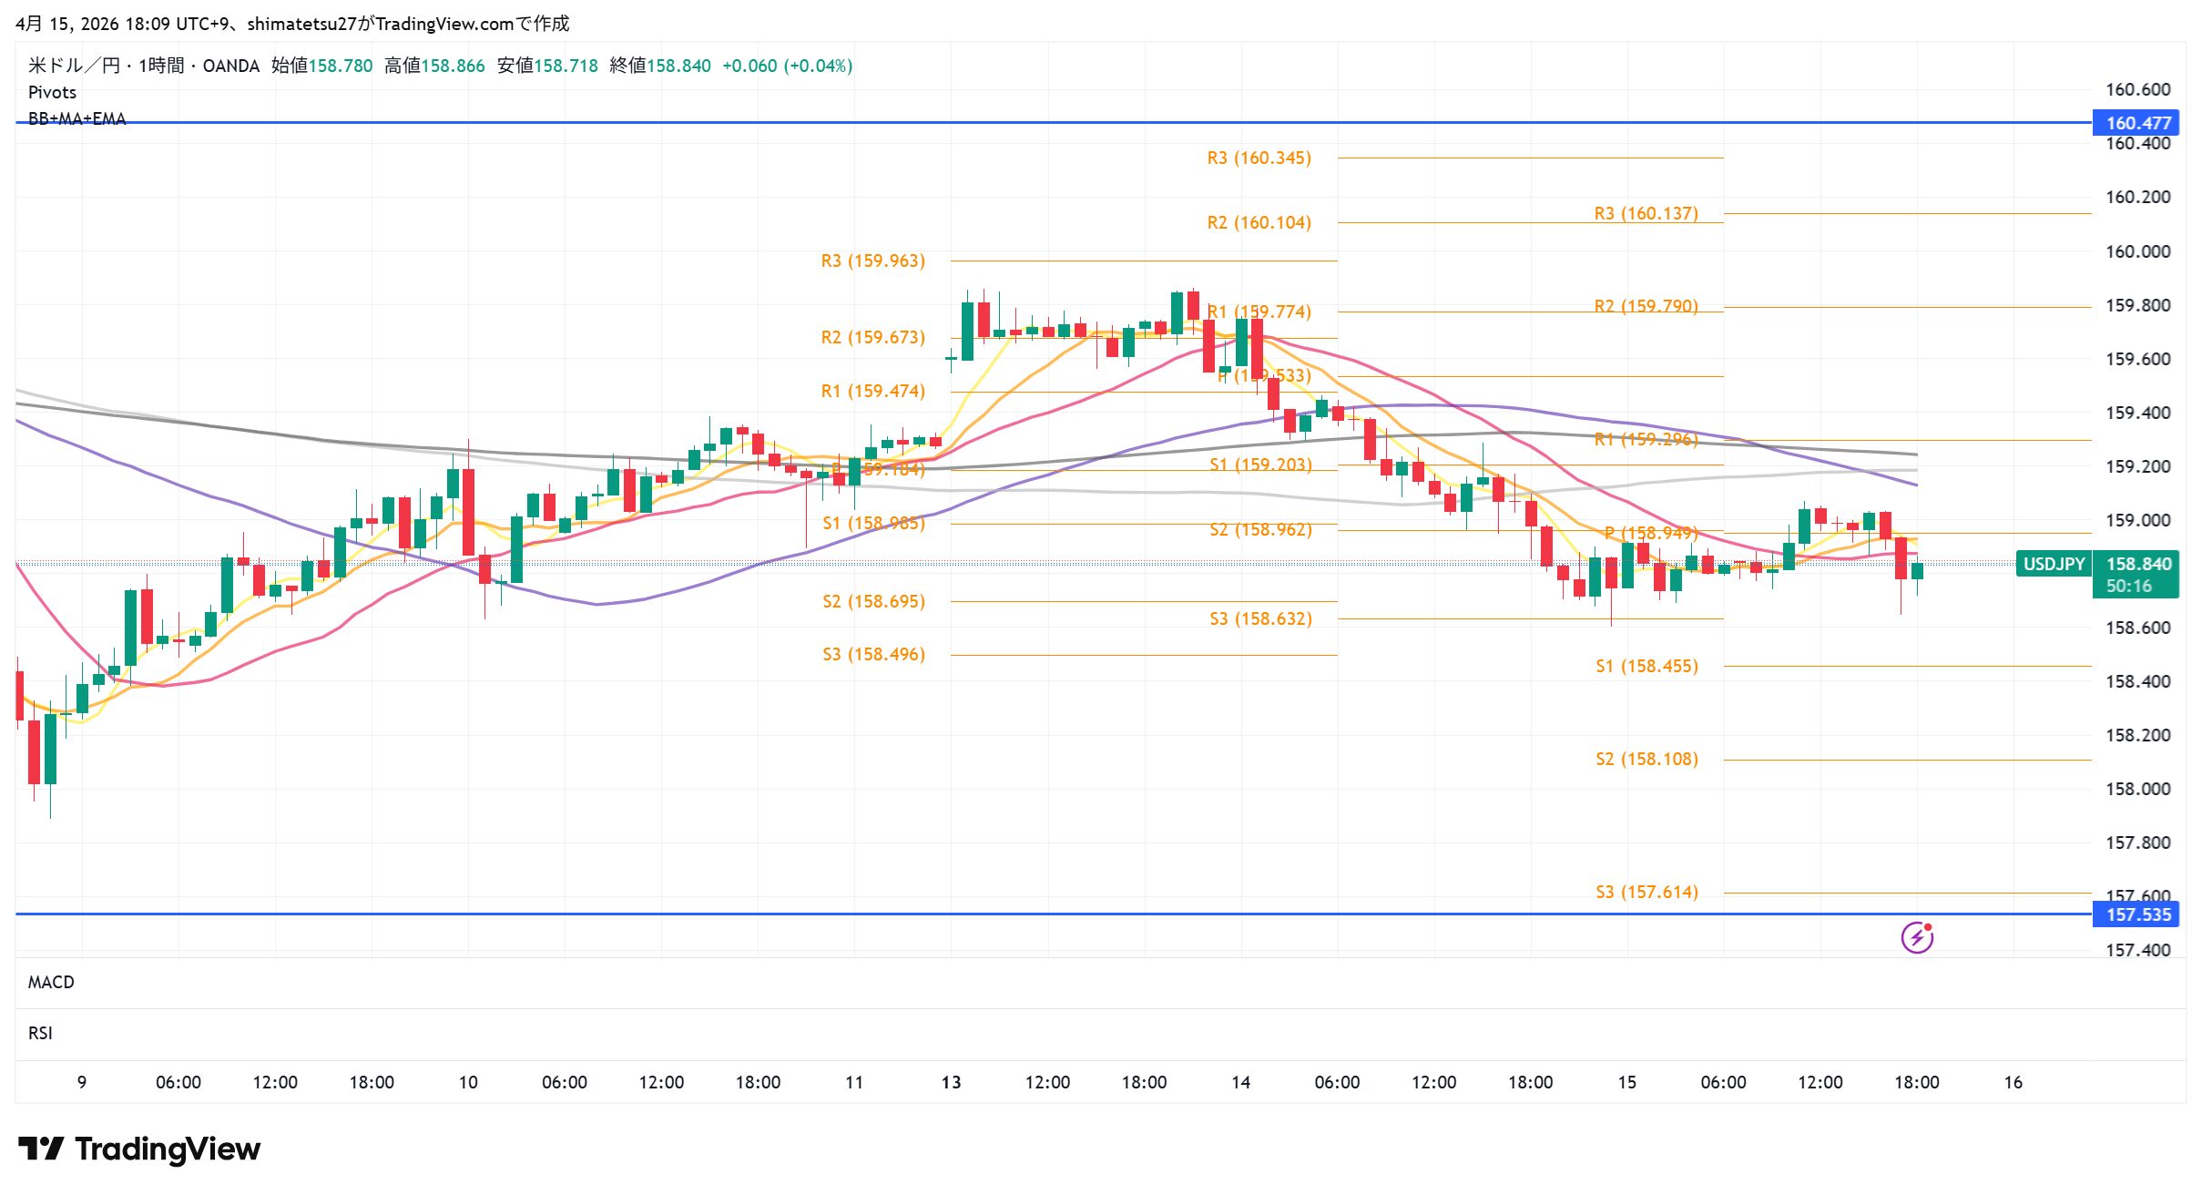This screenshot has height=1195, width=2202.
Task: Click the R2 (159.790) pivot label
Action: tap(1645, 305)
